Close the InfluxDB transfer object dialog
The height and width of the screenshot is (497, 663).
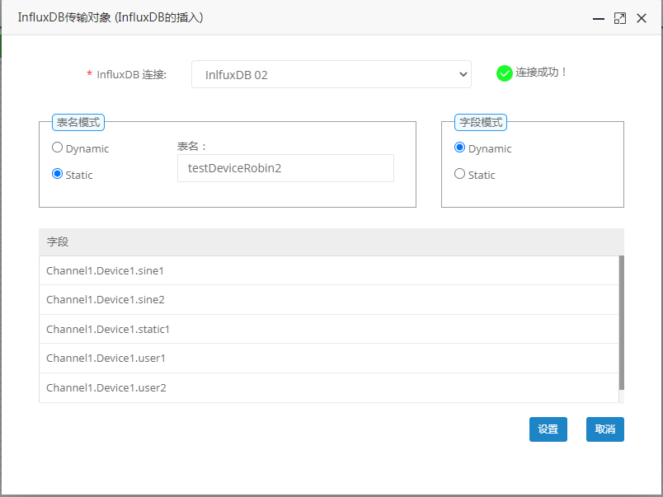tap(642, 18)
